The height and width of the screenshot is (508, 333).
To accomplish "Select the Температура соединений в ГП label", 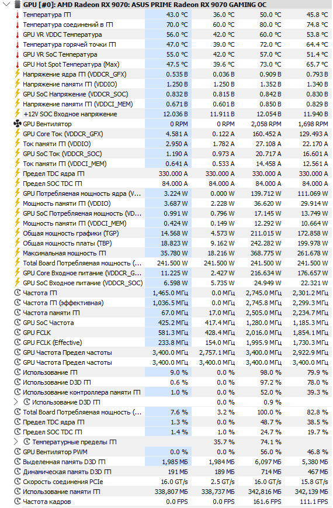I will 68,25.
